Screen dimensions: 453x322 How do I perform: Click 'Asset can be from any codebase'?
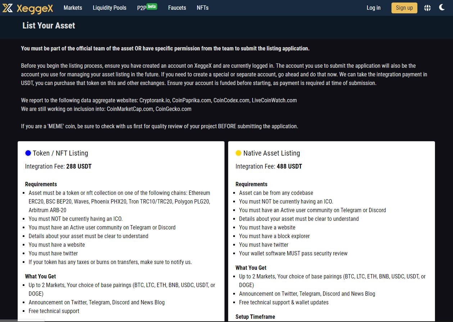click(276, 193)
